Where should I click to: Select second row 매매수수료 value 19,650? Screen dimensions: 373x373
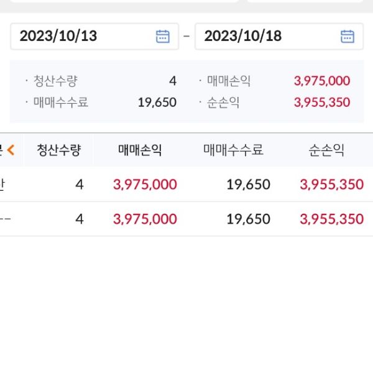tap(248, 219)
